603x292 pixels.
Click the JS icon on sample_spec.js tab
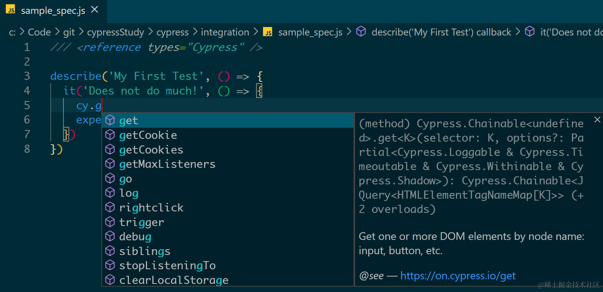click(x=10, y=10)
